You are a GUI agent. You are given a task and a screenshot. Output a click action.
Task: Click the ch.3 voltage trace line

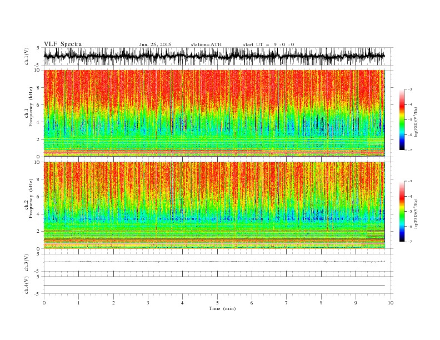214,262
